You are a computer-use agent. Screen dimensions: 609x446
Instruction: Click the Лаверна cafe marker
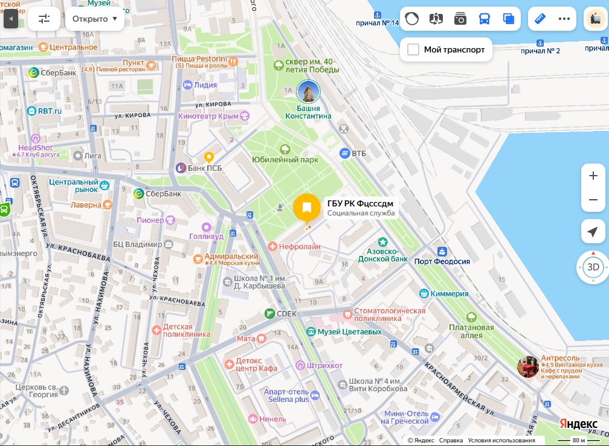click(x=107, y=205)
